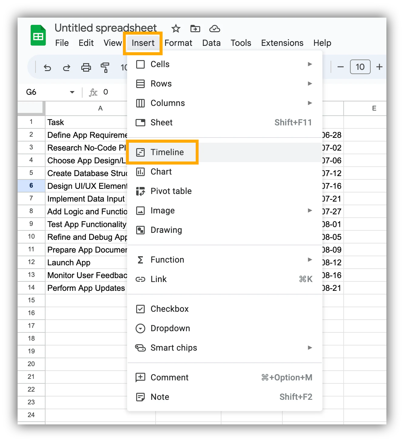Redo the last action
Viewport: 404px width, 442px height.
(x=66, y=67)
